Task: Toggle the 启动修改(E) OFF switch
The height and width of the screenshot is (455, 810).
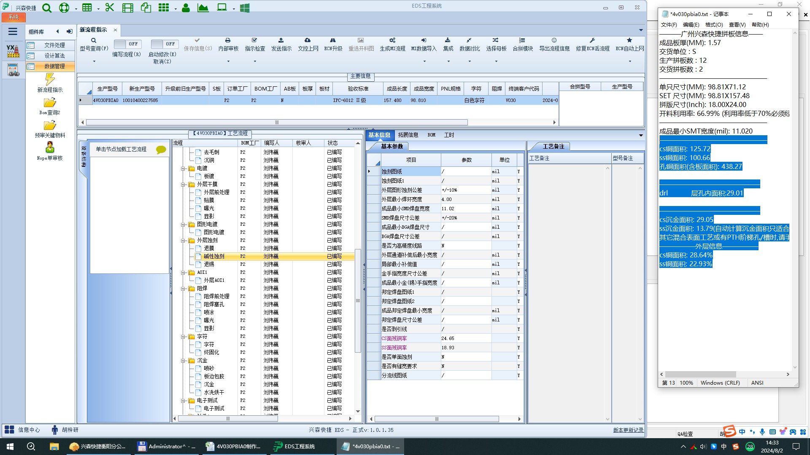Action: tap(165, 44)
